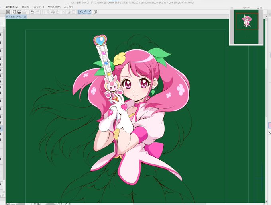Open CLIP STUDIO support help icon

coord(95,12)
